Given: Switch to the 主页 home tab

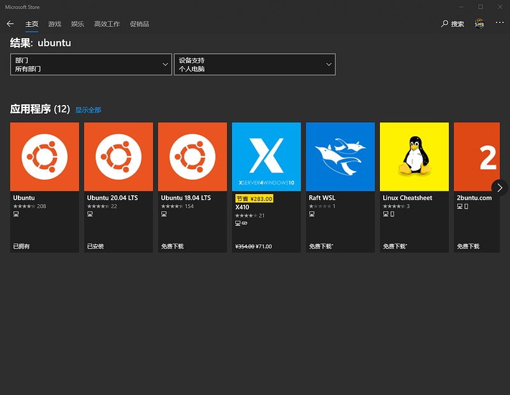Looking at the screenshot, I should pyautogui.click(x=32, y=24).
